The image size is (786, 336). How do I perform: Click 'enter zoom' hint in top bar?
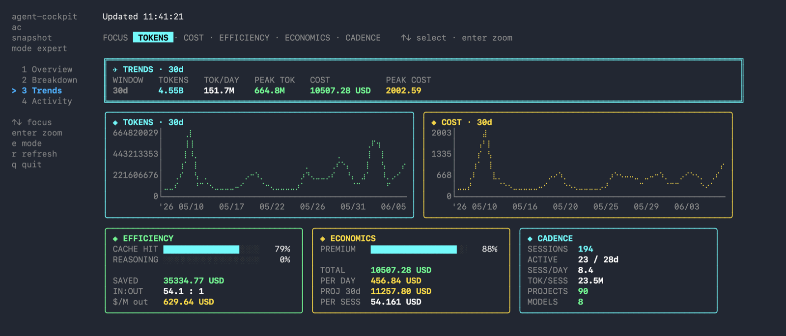(487, 38)
